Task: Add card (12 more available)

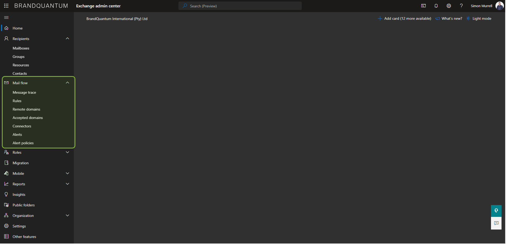Action: 405,18
